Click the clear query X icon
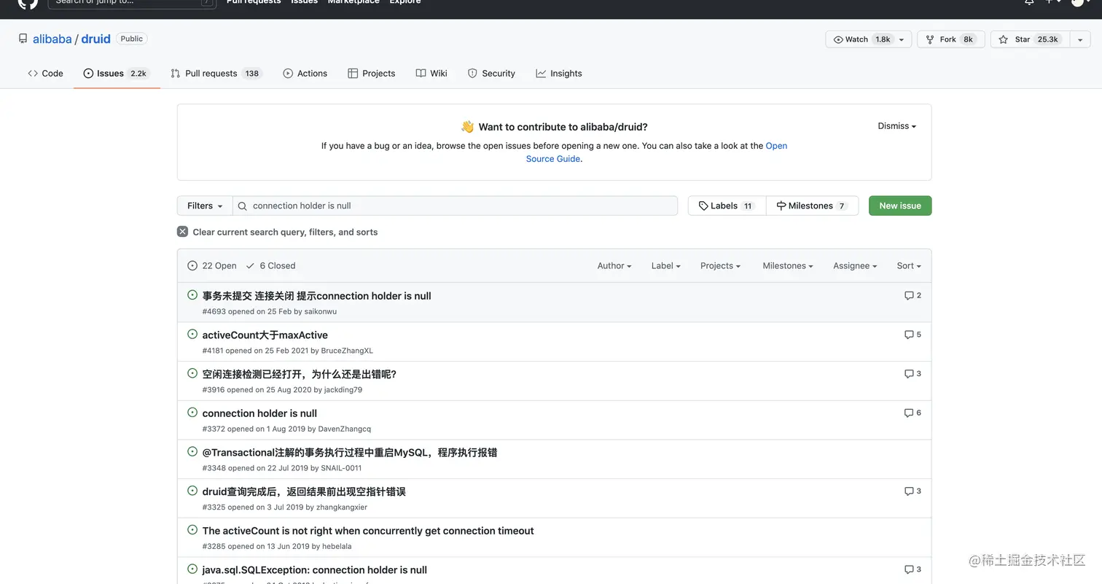Image resolution: width=1102 pixels, height=584 pixels. tap(182, 232)
